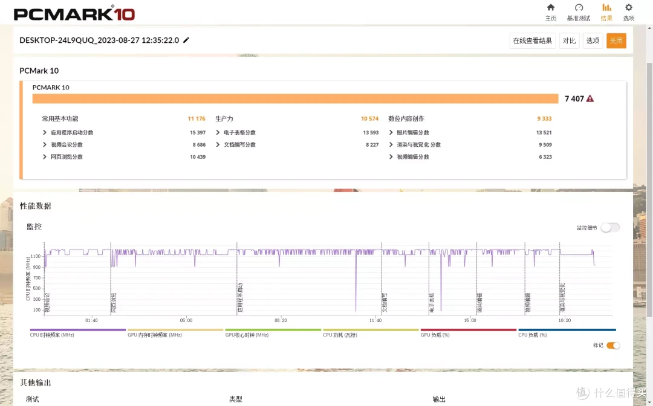Expand 应用程序启动分数 row
The image size is (653, 406).
pos(45,132)
